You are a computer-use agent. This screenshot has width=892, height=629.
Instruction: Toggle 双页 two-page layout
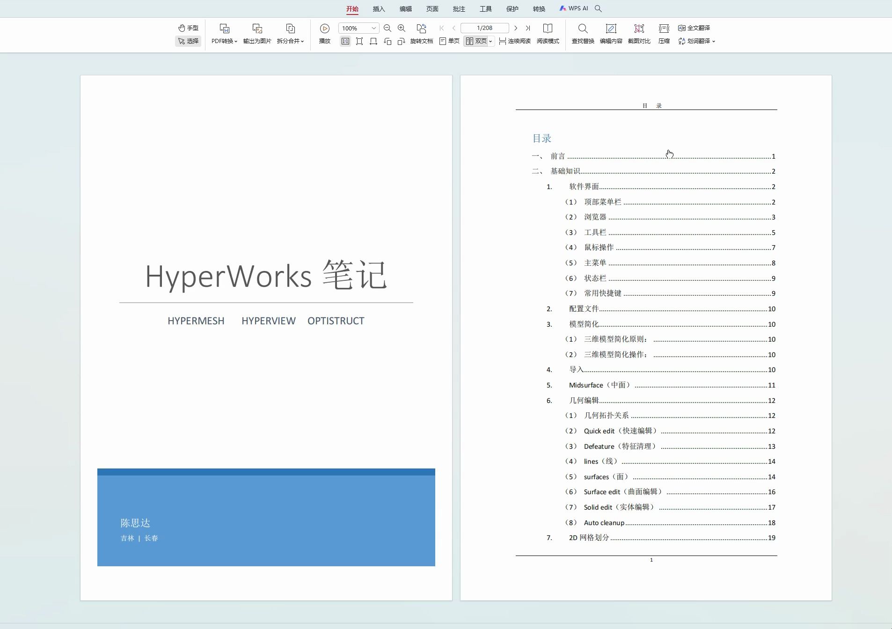click(476, 41)
